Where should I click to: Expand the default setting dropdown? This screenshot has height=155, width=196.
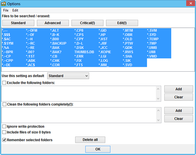pos(68,76)
